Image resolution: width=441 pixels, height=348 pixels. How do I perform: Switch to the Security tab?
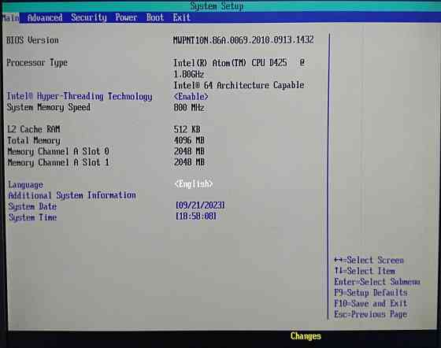[x=88, y=18]
